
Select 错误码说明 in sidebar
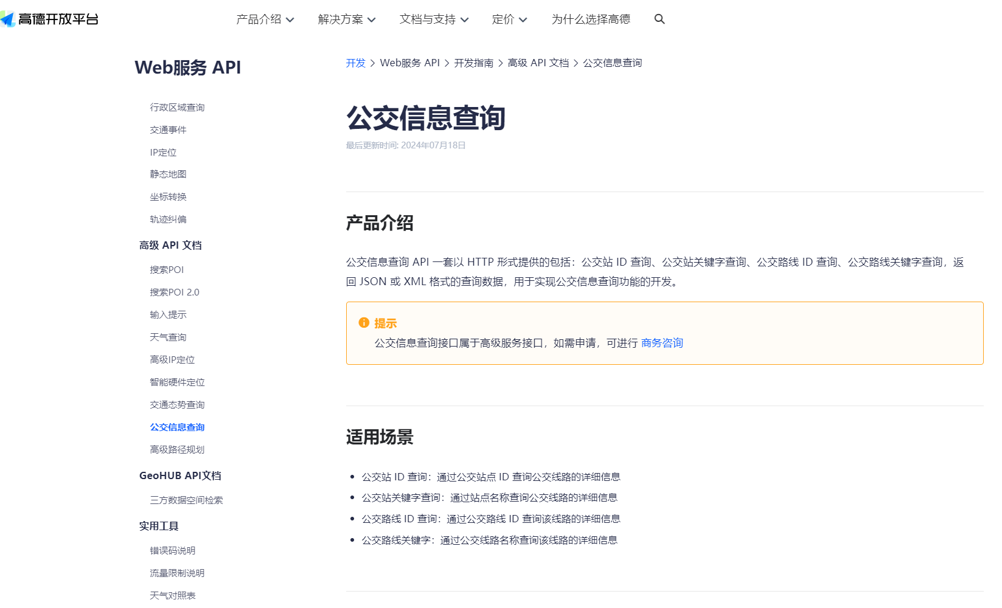pos(173,551)
